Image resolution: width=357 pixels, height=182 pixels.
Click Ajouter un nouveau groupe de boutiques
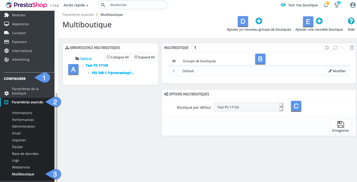click(259, 29)
